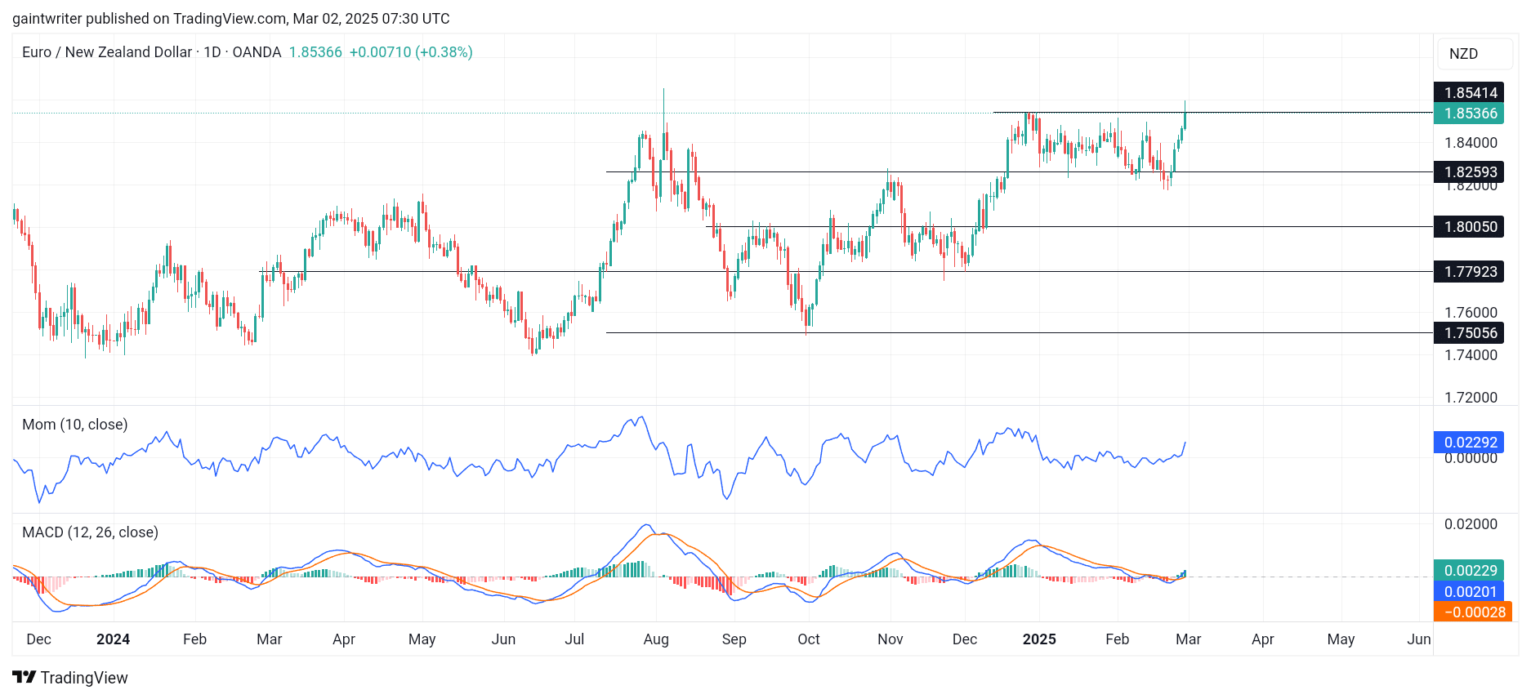Click the green 1.85366 current price label
This screenshot has width=1531, height=699.
click(1470, 114)
